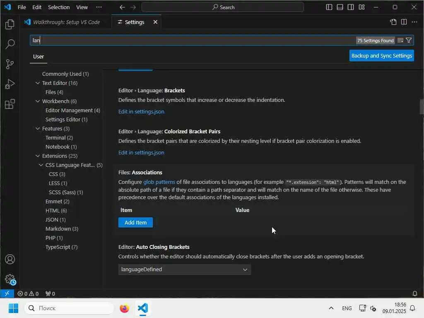Open the Search view in activity bar
This screenshot has width=424, height=318.
pos(10,44)
